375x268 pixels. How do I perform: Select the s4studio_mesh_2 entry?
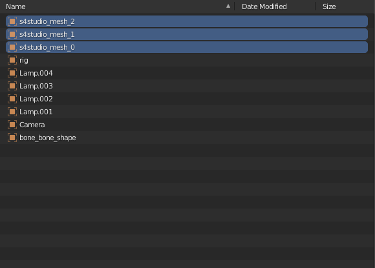tap(187, 21)
